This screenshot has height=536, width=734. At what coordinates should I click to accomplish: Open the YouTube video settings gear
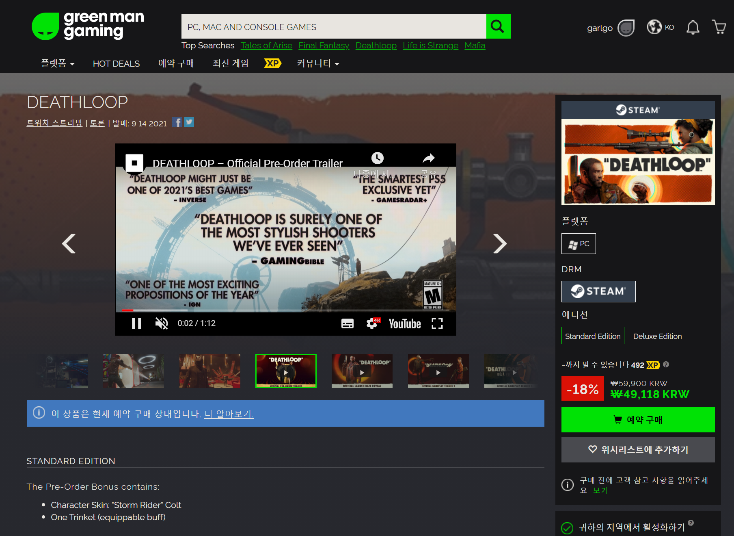coord(372,323)
